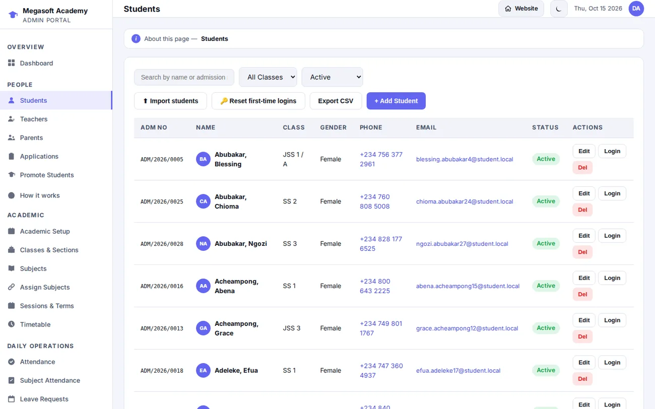The width and height of the screenshot is (655, 409).
Task: Click the Promote Students cap icon
Action: 12,175
